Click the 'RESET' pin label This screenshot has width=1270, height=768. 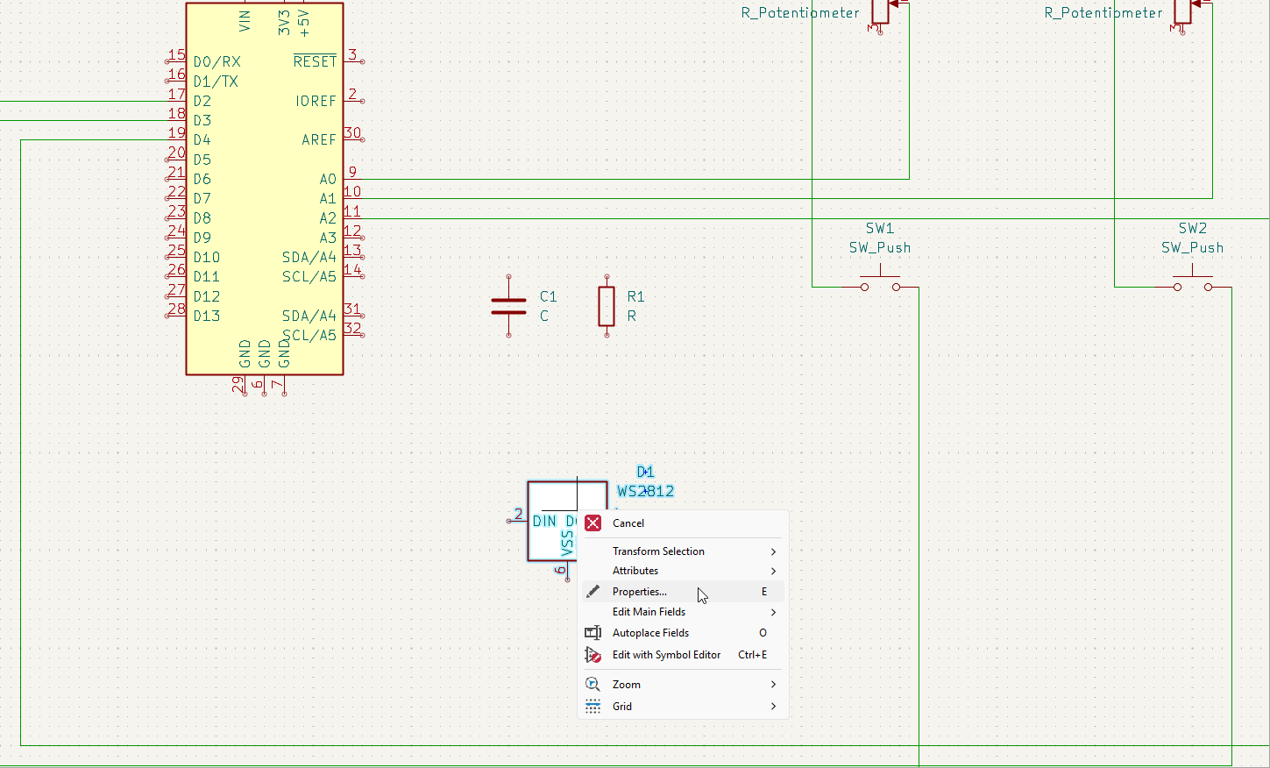[316, 61]
